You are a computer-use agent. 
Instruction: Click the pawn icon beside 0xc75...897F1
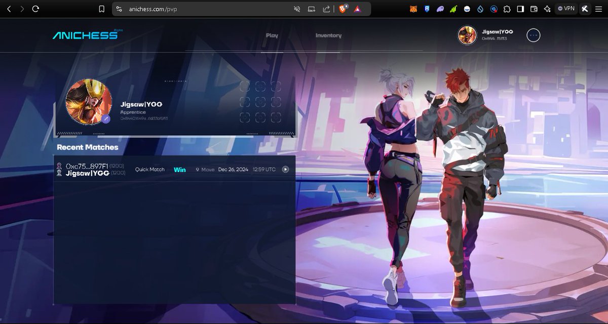coord(59,166)
